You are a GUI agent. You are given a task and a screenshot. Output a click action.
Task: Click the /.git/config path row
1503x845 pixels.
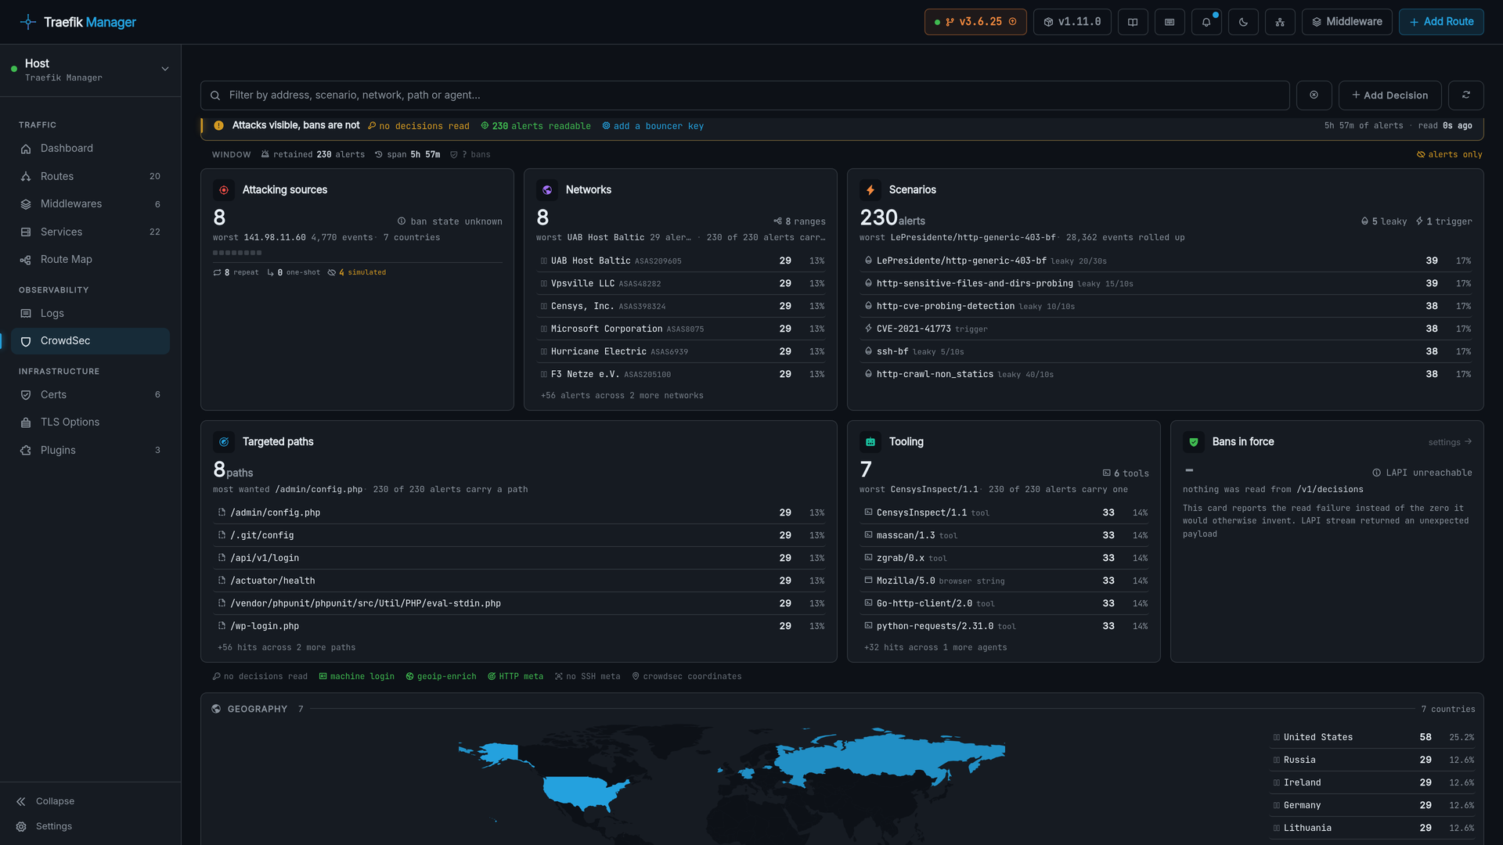pyautogui.click(x=520, y=536)
